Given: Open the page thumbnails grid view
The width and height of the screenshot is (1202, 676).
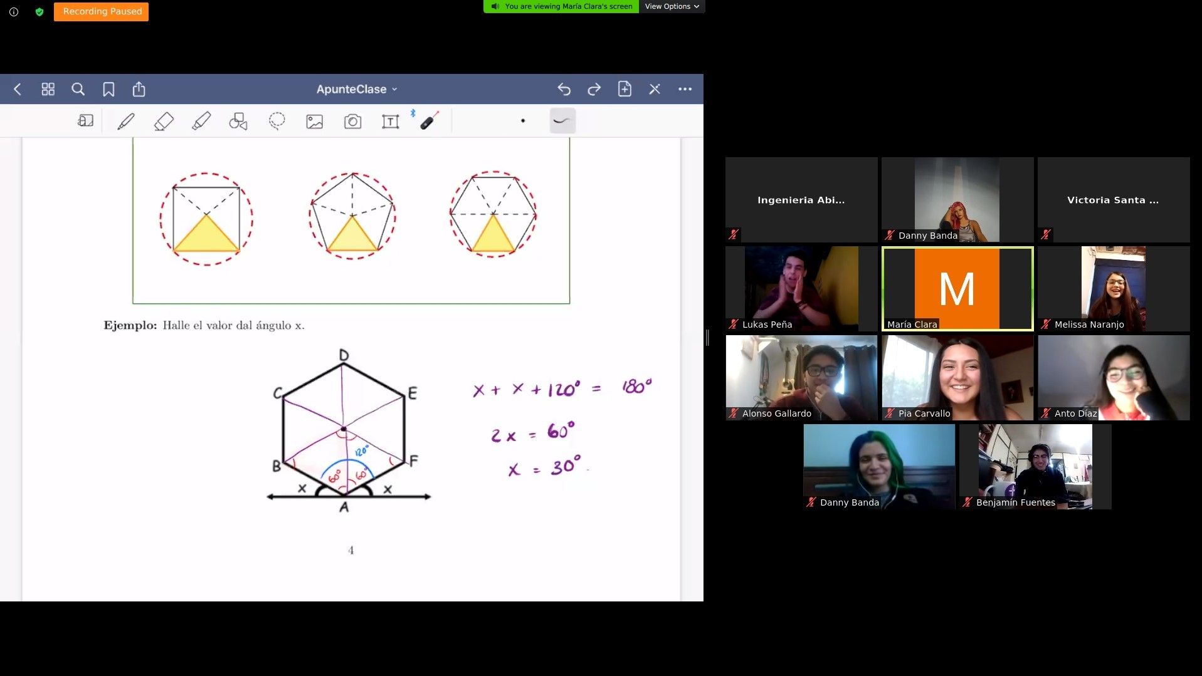Looking at the screenshot, I should (x=48, y=90).
